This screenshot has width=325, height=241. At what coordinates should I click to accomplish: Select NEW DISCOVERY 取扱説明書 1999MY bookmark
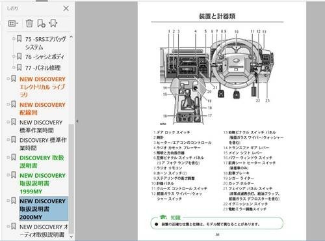click(x=42, y=184)
